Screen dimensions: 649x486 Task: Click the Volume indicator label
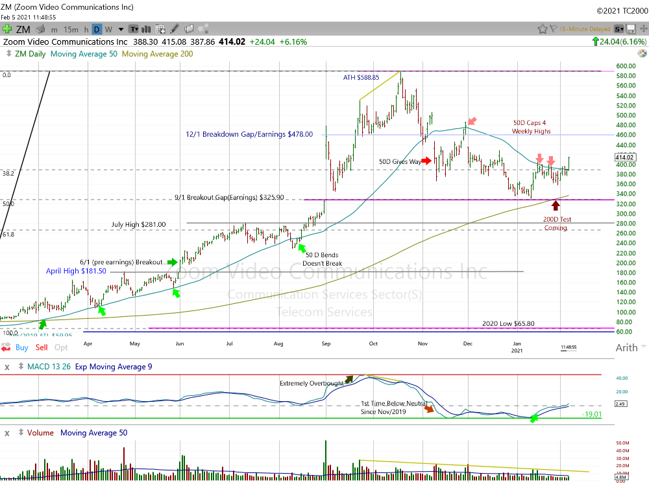40,433
